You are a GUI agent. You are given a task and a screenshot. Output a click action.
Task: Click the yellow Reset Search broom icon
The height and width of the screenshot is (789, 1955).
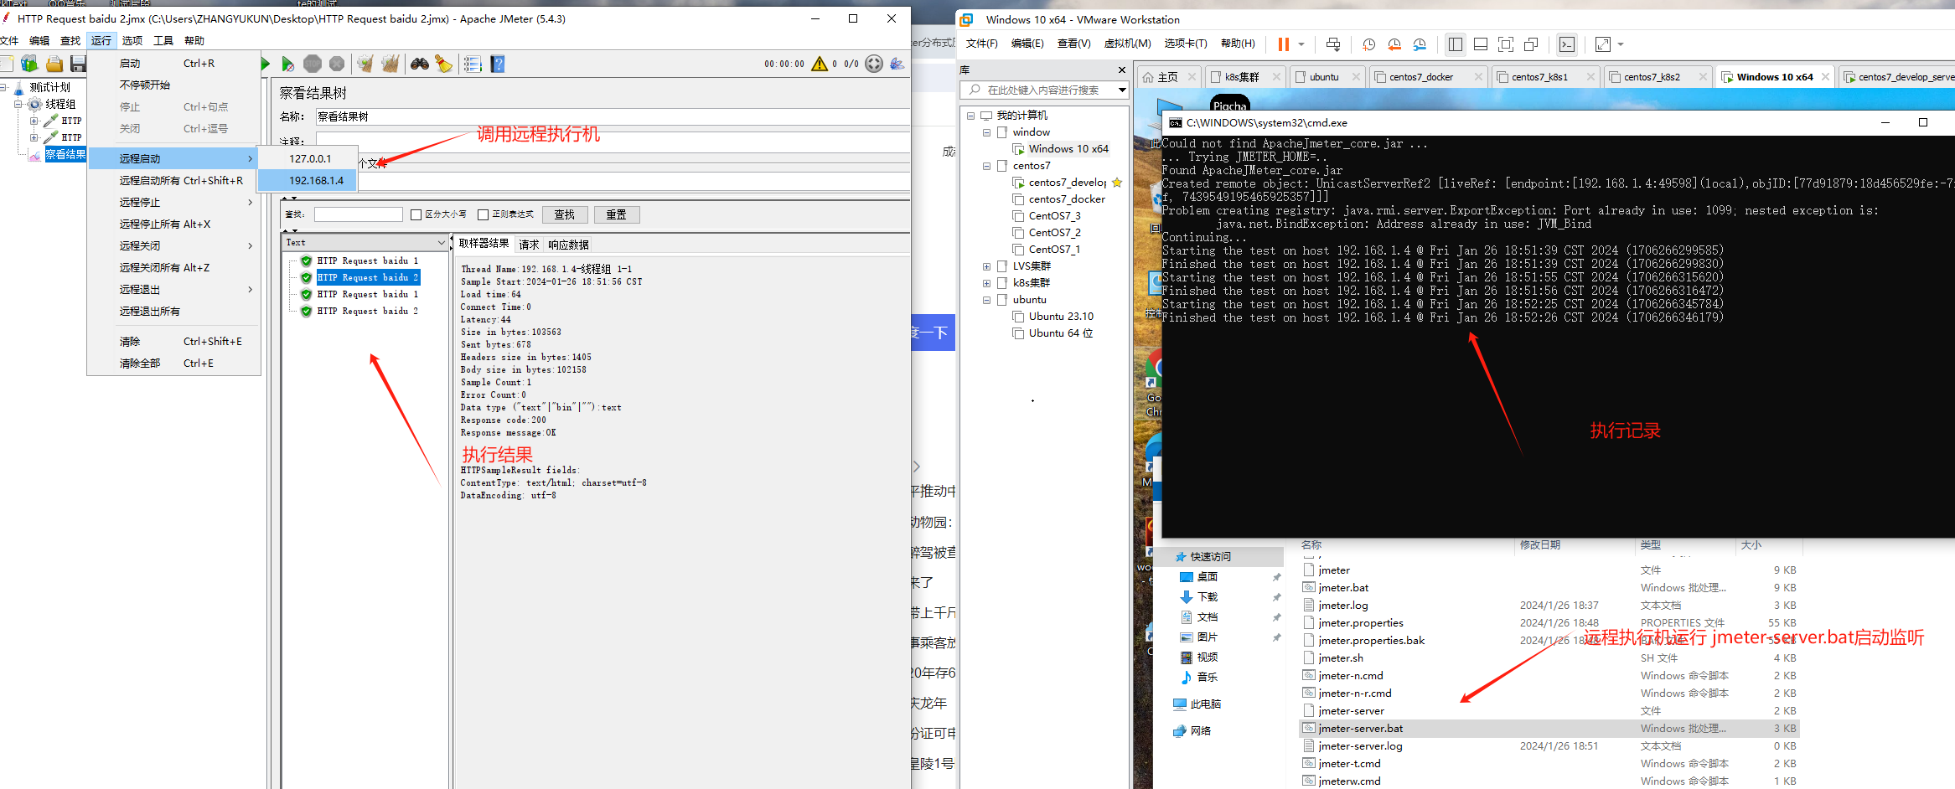coord(443,64)
